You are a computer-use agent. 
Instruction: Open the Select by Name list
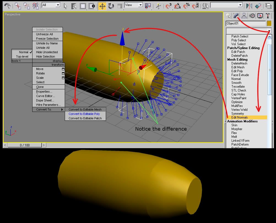(x=74, y=6)
